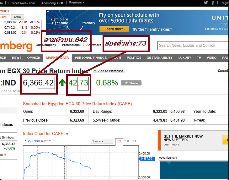
Task: Click the Previous Close label
Action: 36,120
